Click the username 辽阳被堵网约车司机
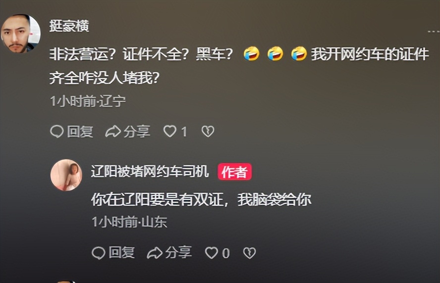The width and height of the screenshot is (440, 283). click(150, 172)
